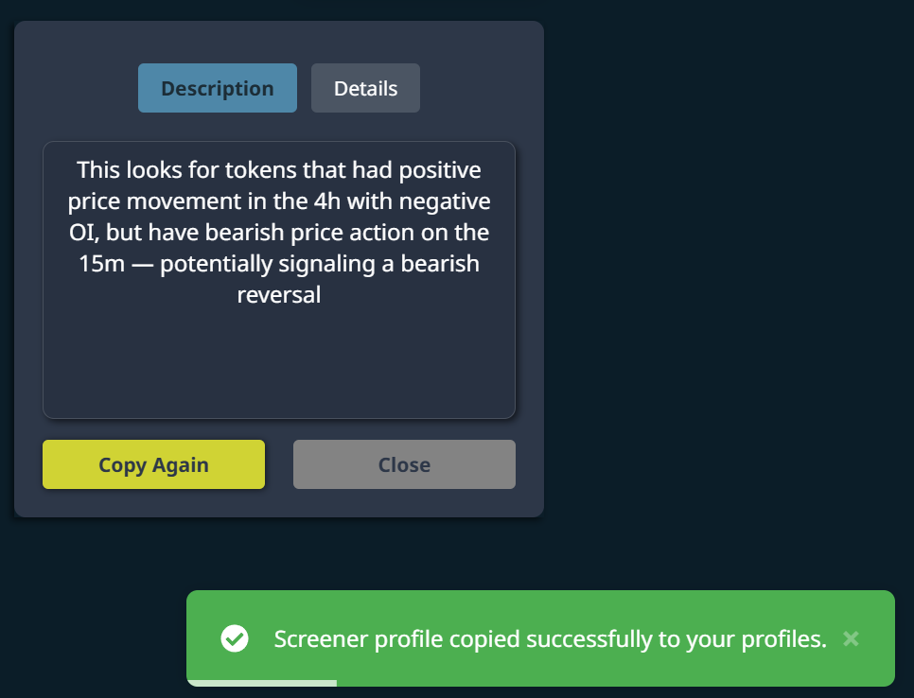Switch to the Description tab

point(218,88)
